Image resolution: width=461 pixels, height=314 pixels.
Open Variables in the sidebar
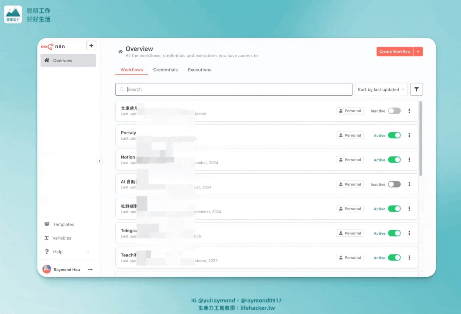pyautogui.click(x=58, y=238)
